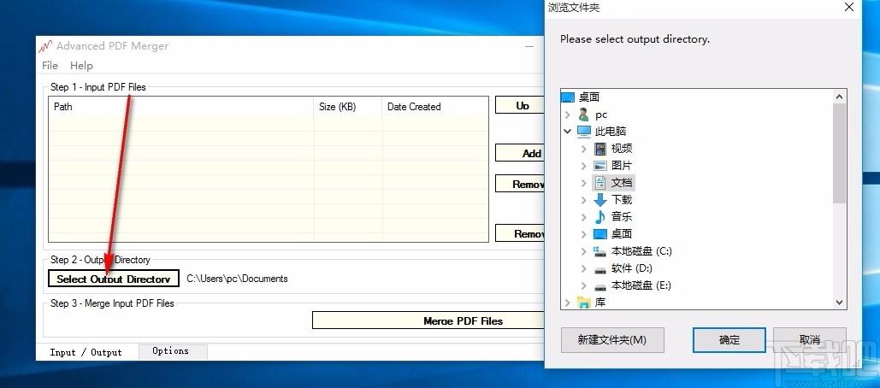Confirm with the 确定 button
Image resolution: width=880 pixels, height=388 pixels.
pos(729,340)
